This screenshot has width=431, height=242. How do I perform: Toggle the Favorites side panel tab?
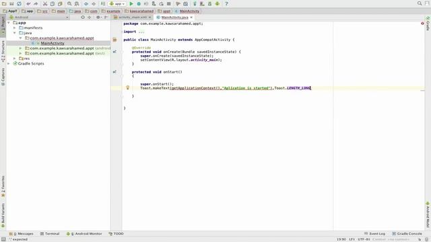pyautogui.click(x=3, y=186)
